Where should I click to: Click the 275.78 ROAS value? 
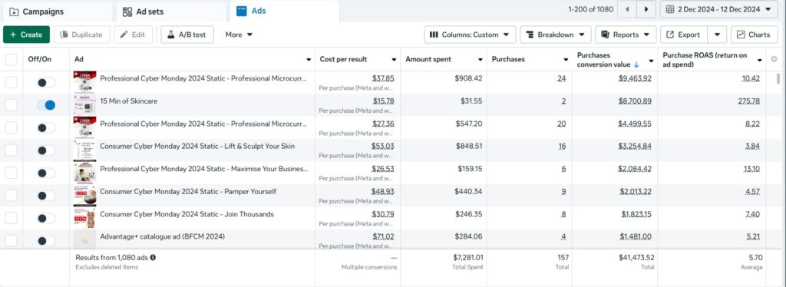tap(749, 101)
